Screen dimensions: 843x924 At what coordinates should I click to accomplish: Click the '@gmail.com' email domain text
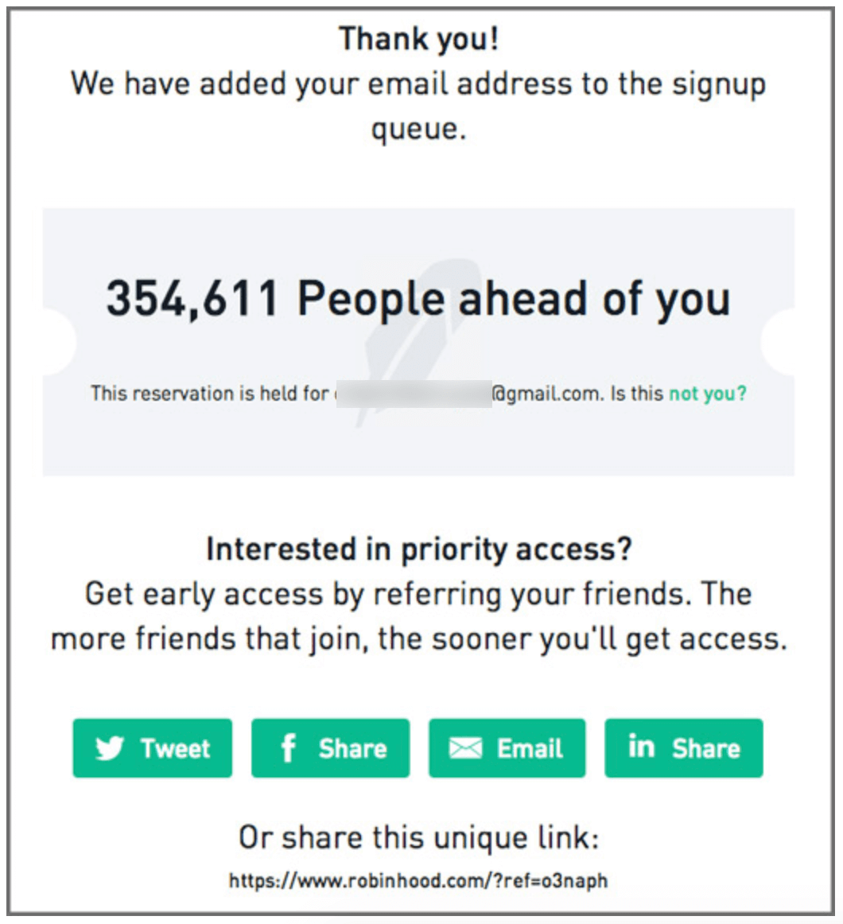coord(549,393)
